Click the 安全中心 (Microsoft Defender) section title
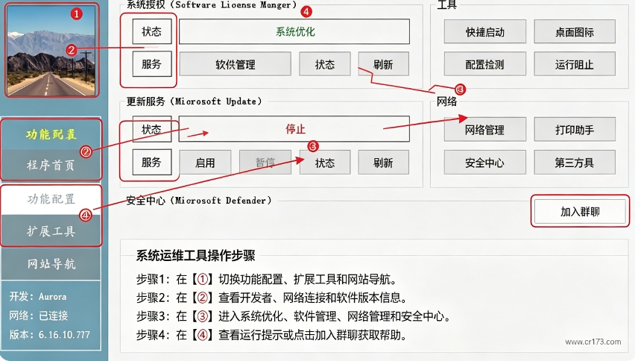This screenshot has width=635, height=361. click(x=199, y=200)
